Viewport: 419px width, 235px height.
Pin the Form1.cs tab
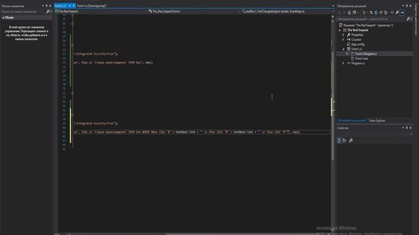pos(70,6)
